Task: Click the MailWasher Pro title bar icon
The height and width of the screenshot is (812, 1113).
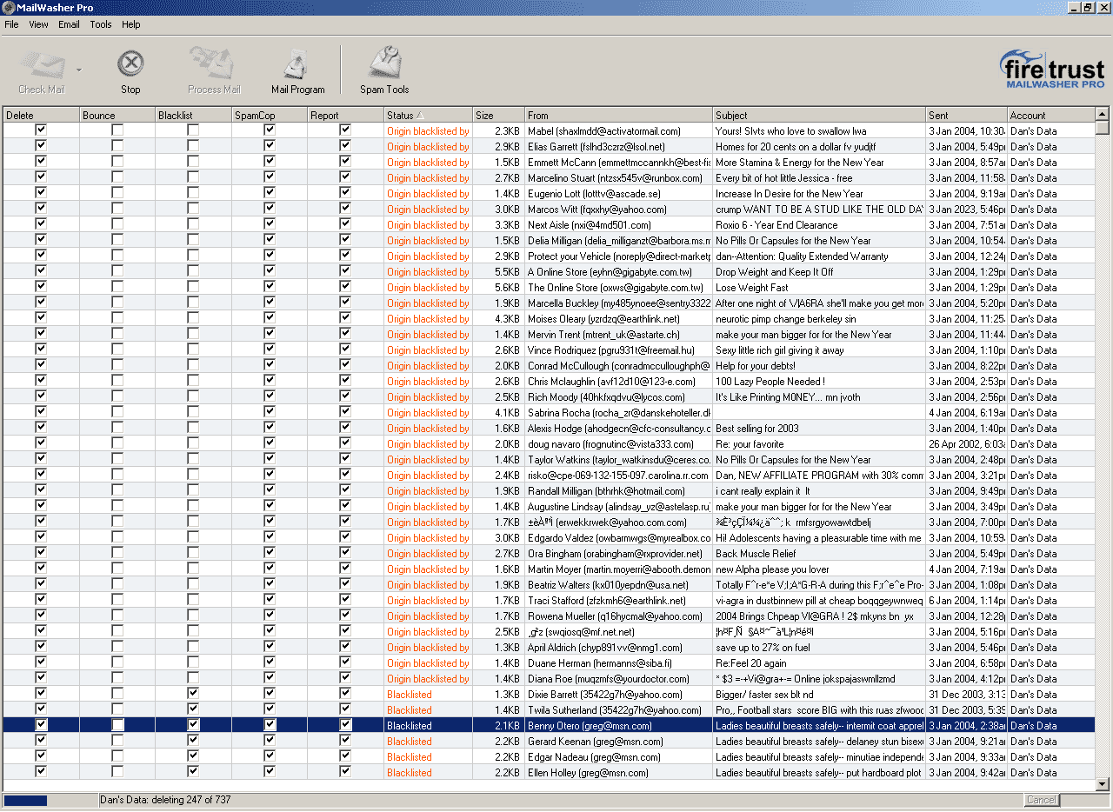Action: click(9, 8)
